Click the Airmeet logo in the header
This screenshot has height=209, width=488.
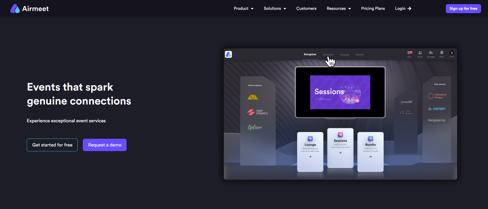[29, 8]
